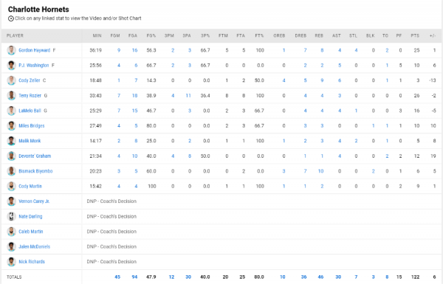Open LaMelo Ball's player page

click(30, 111)
